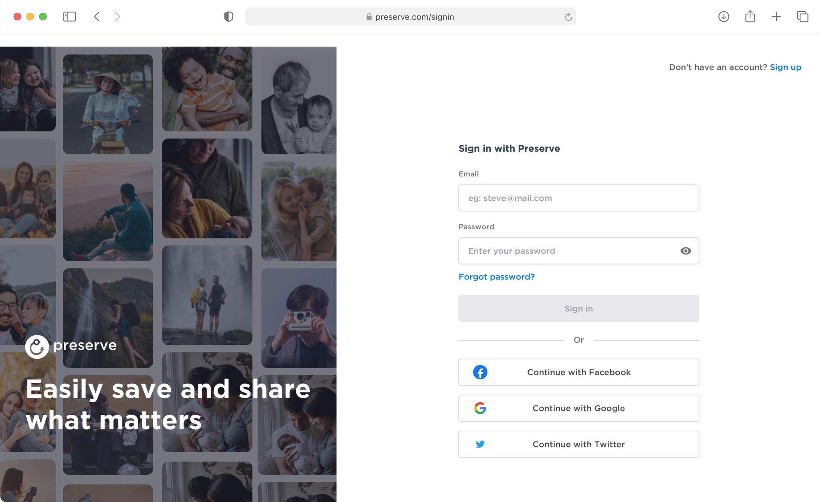This screenshot has height=502, width=821.
Task: Open the downloads icon in toolbar
Action: pyautogui.click(x=724, y=16)
